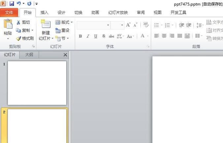Toggle italic formatting

tap(88, 36)
